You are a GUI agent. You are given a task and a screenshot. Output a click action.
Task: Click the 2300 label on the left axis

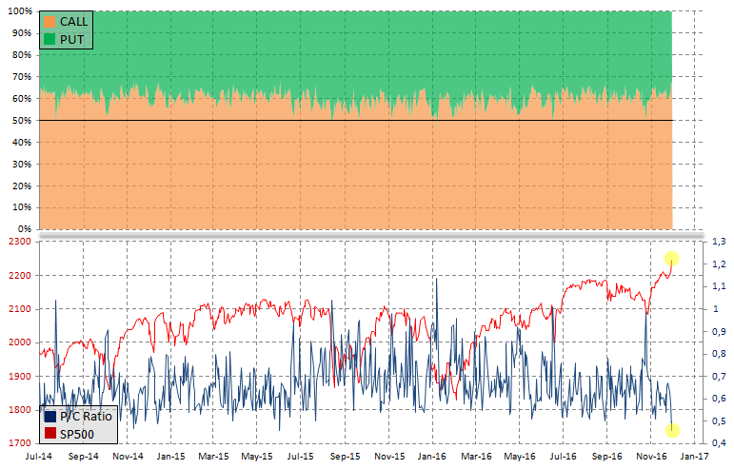tap(19, 243)
